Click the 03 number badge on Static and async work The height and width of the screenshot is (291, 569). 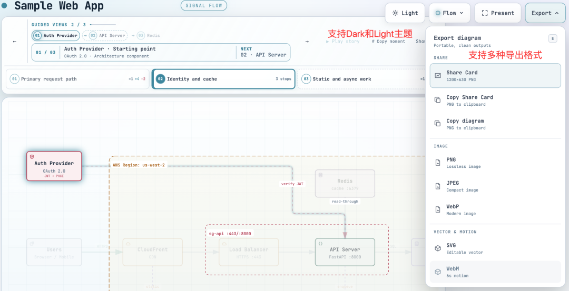coord(306,79)
